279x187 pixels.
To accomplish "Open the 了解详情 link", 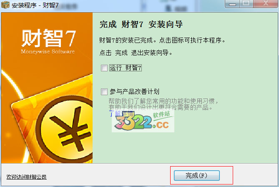I will [x=121, y=114].
